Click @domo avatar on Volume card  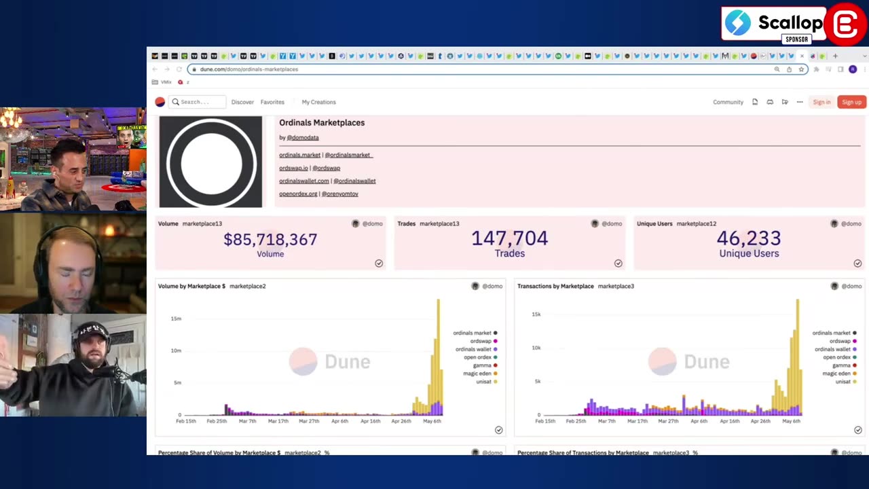click(x=355, y=223)
